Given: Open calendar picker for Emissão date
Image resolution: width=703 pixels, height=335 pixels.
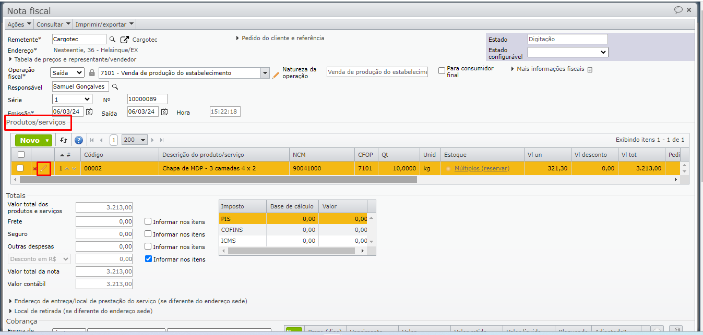Looking at the screenshot, I should (x=89, y=112).
